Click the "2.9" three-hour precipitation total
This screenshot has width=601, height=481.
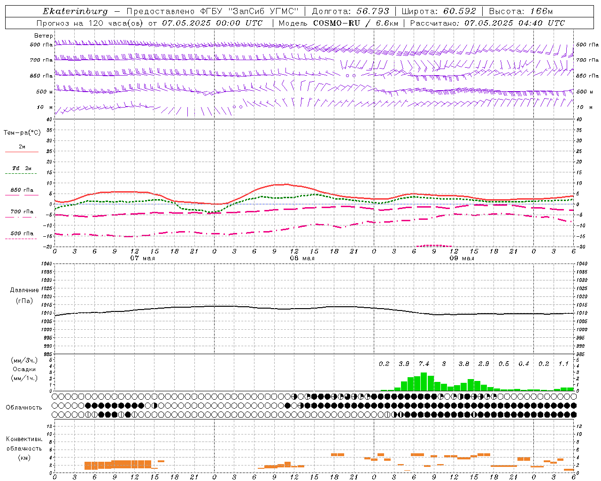click(484, 364)
